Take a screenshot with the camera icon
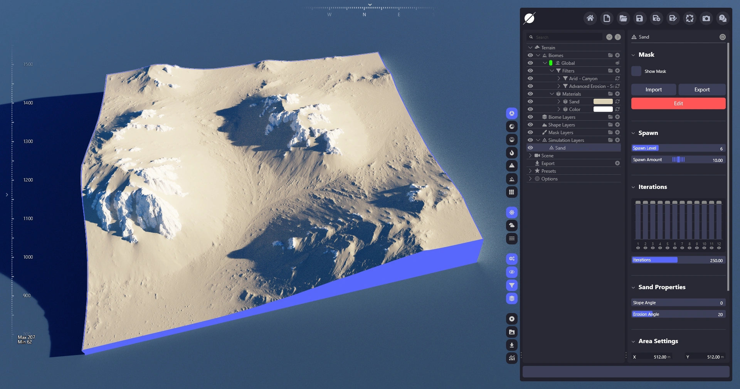 [x=706, y=18]
